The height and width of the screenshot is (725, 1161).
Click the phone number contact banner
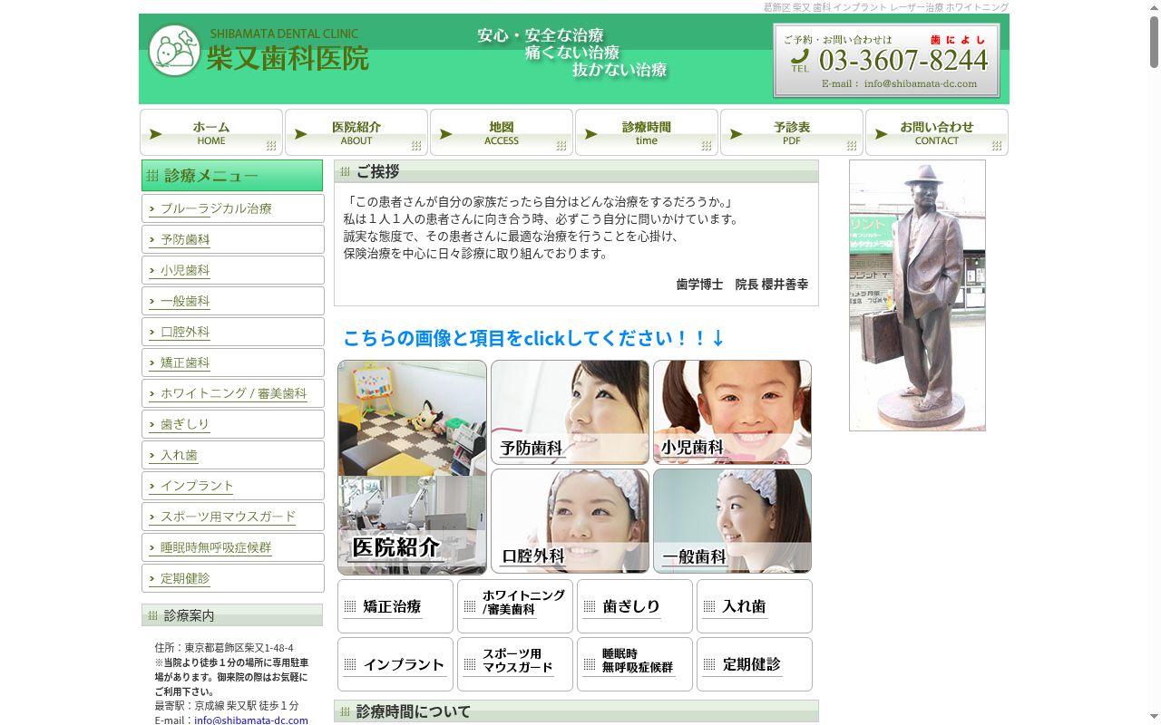[x=886, y=61]
